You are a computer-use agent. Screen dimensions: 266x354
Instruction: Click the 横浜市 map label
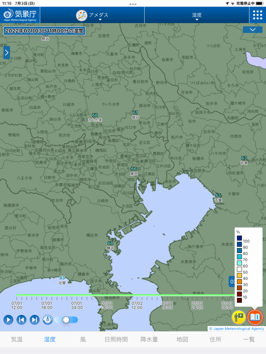coord(92,235)
